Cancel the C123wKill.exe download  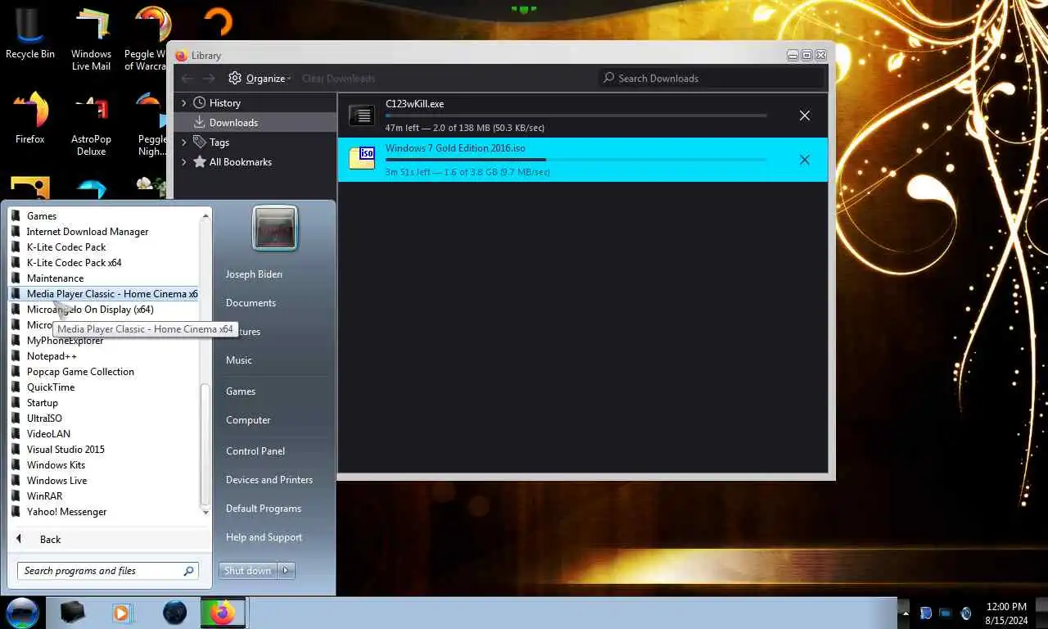[804, 115]
